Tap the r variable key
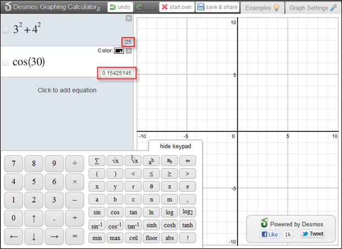 (133, 187)
